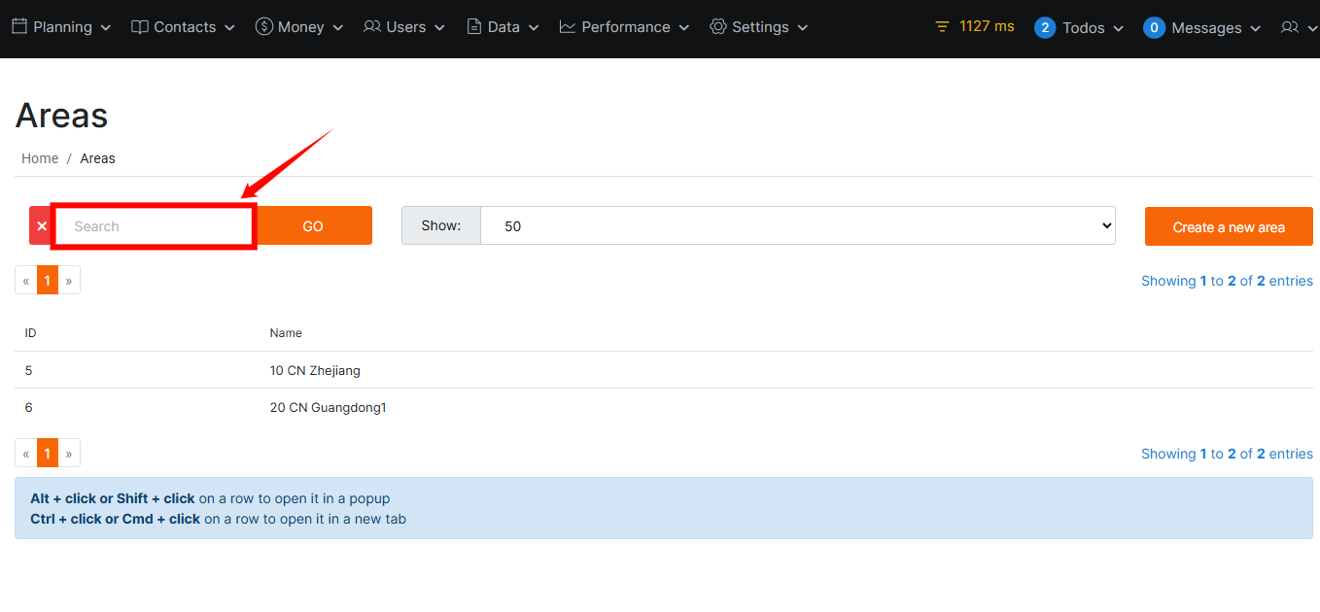This screenshot has width=1320, height=612.
Task: Click the filter icon beside 1127 ms
Action: (941, 27)
